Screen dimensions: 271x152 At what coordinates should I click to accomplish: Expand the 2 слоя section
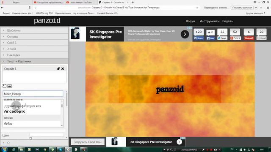click(34, 49)
